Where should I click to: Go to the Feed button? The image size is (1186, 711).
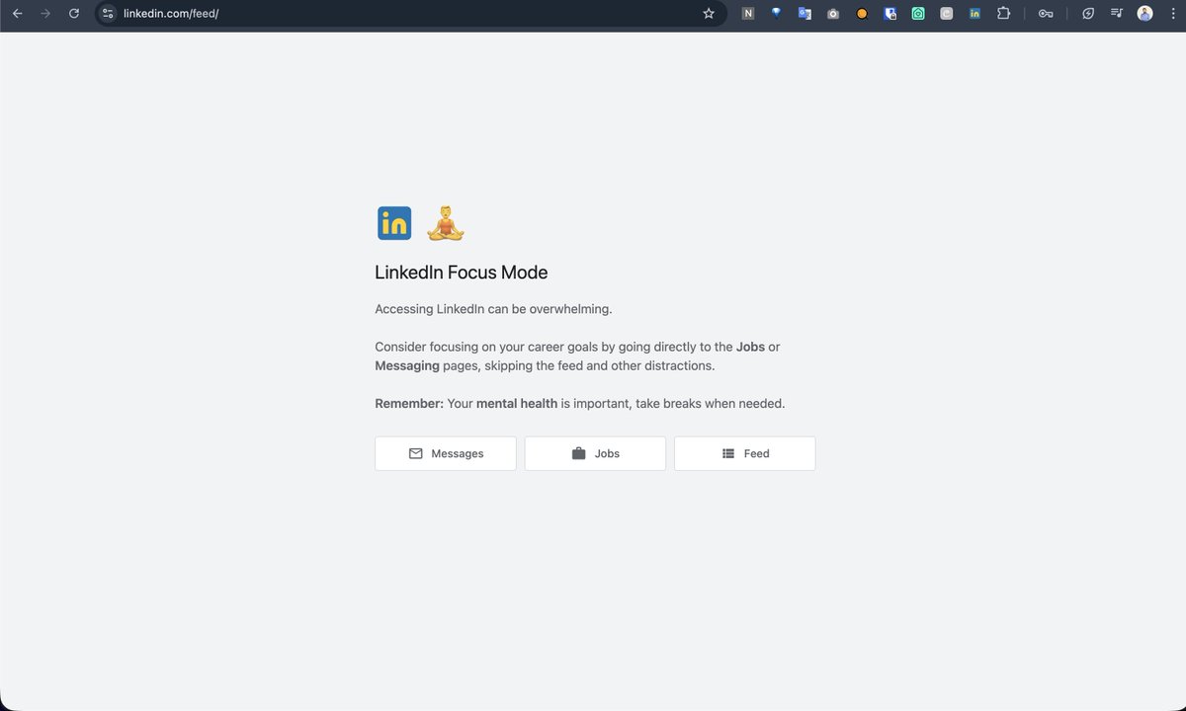click(745, 453)
